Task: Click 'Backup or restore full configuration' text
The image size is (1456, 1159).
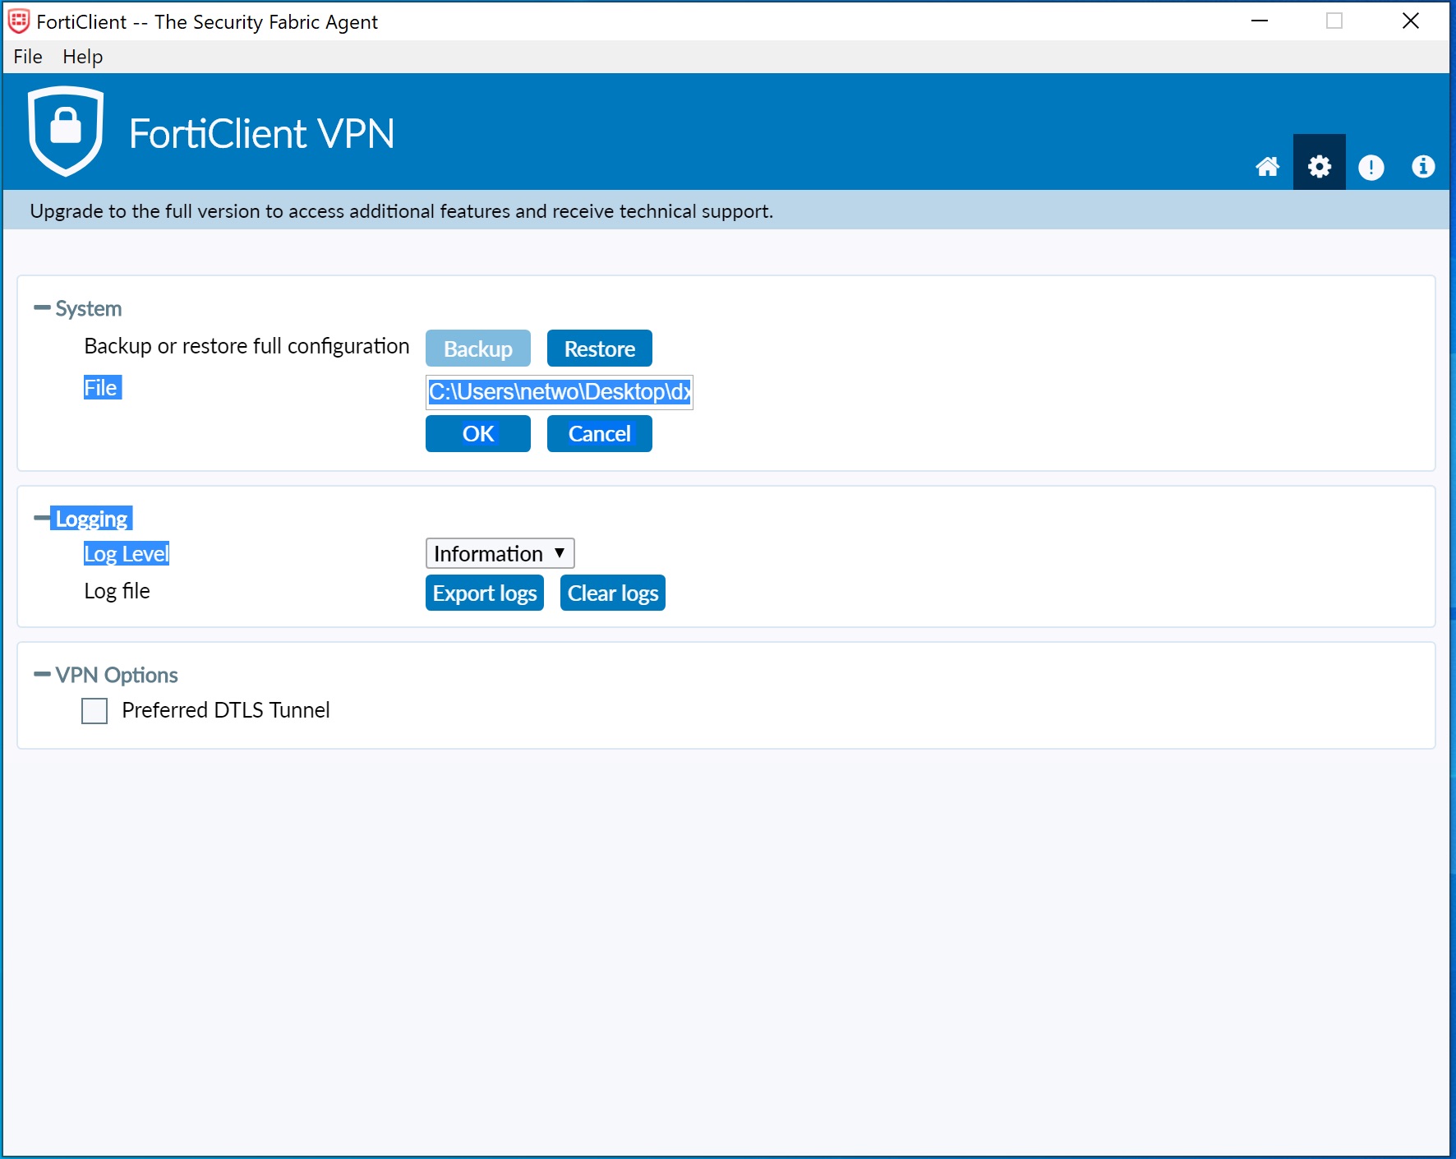Action: point(247,346)
